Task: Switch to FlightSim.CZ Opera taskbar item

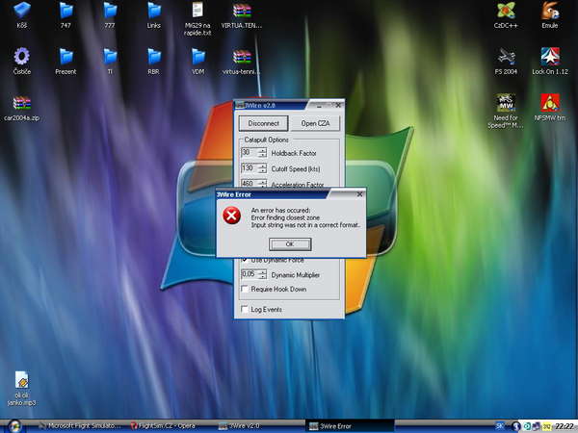Action: pyautogui.click(x=164, y=426)
